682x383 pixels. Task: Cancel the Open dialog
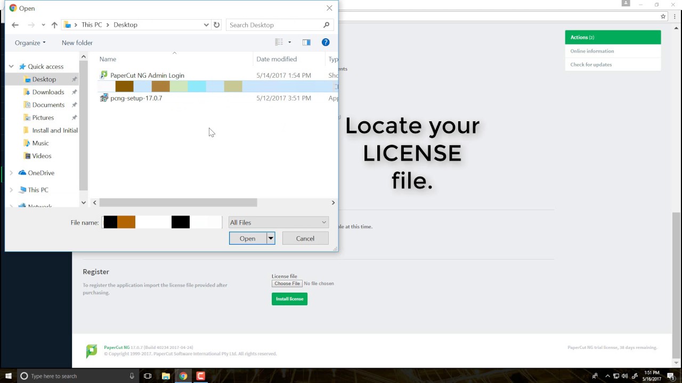tap(305, 238)
